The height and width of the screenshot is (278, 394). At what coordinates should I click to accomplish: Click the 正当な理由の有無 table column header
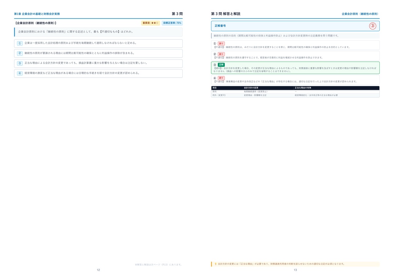click(x=303, y=88)
